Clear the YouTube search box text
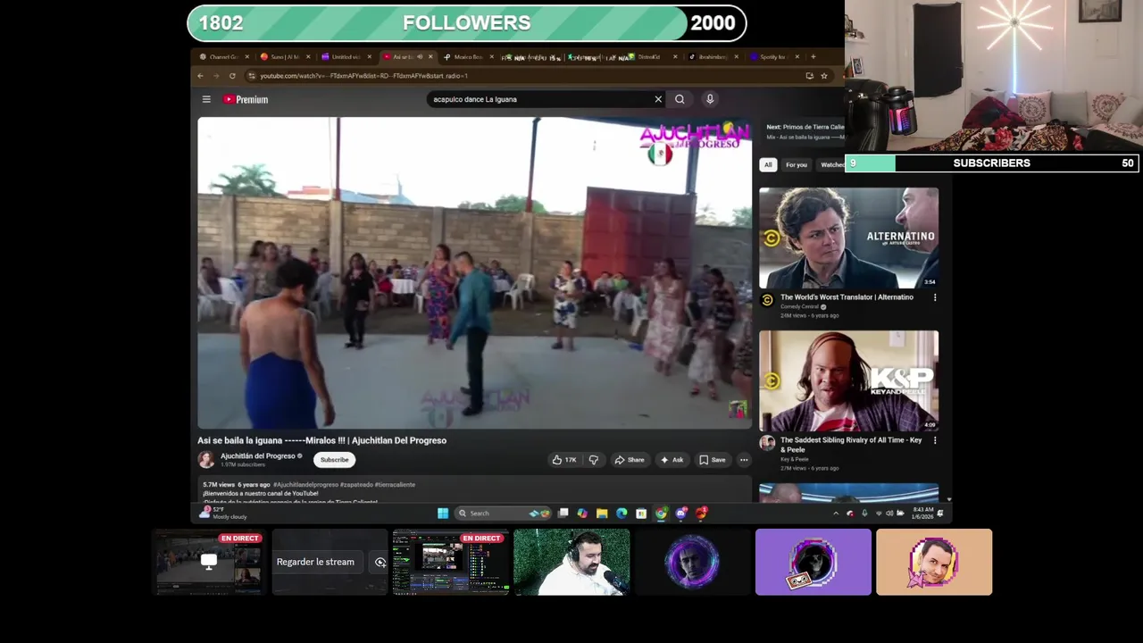Viewport: 1143px width, 643px height. click(658, 99)
